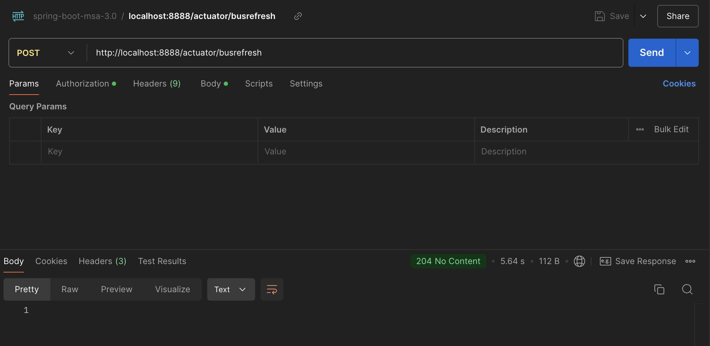Click Bulk Edit
The width and height of the screenshot is (710, 346).
click(x=671, y=129)
